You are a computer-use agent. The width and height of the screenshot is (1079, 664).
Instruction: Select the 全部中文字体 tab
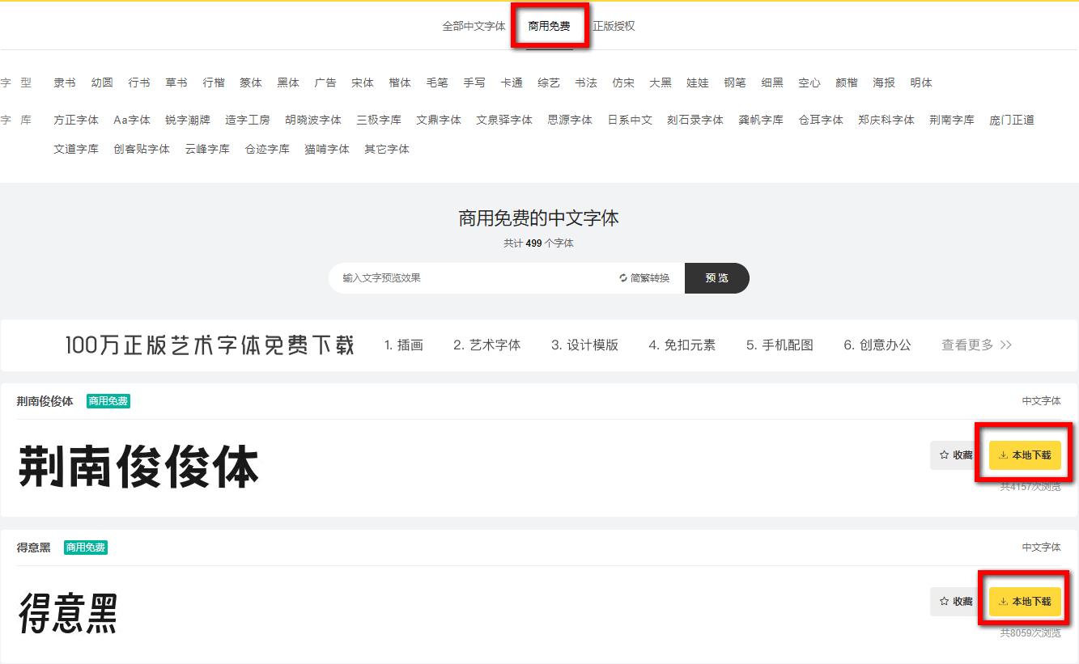pos(474,25)
